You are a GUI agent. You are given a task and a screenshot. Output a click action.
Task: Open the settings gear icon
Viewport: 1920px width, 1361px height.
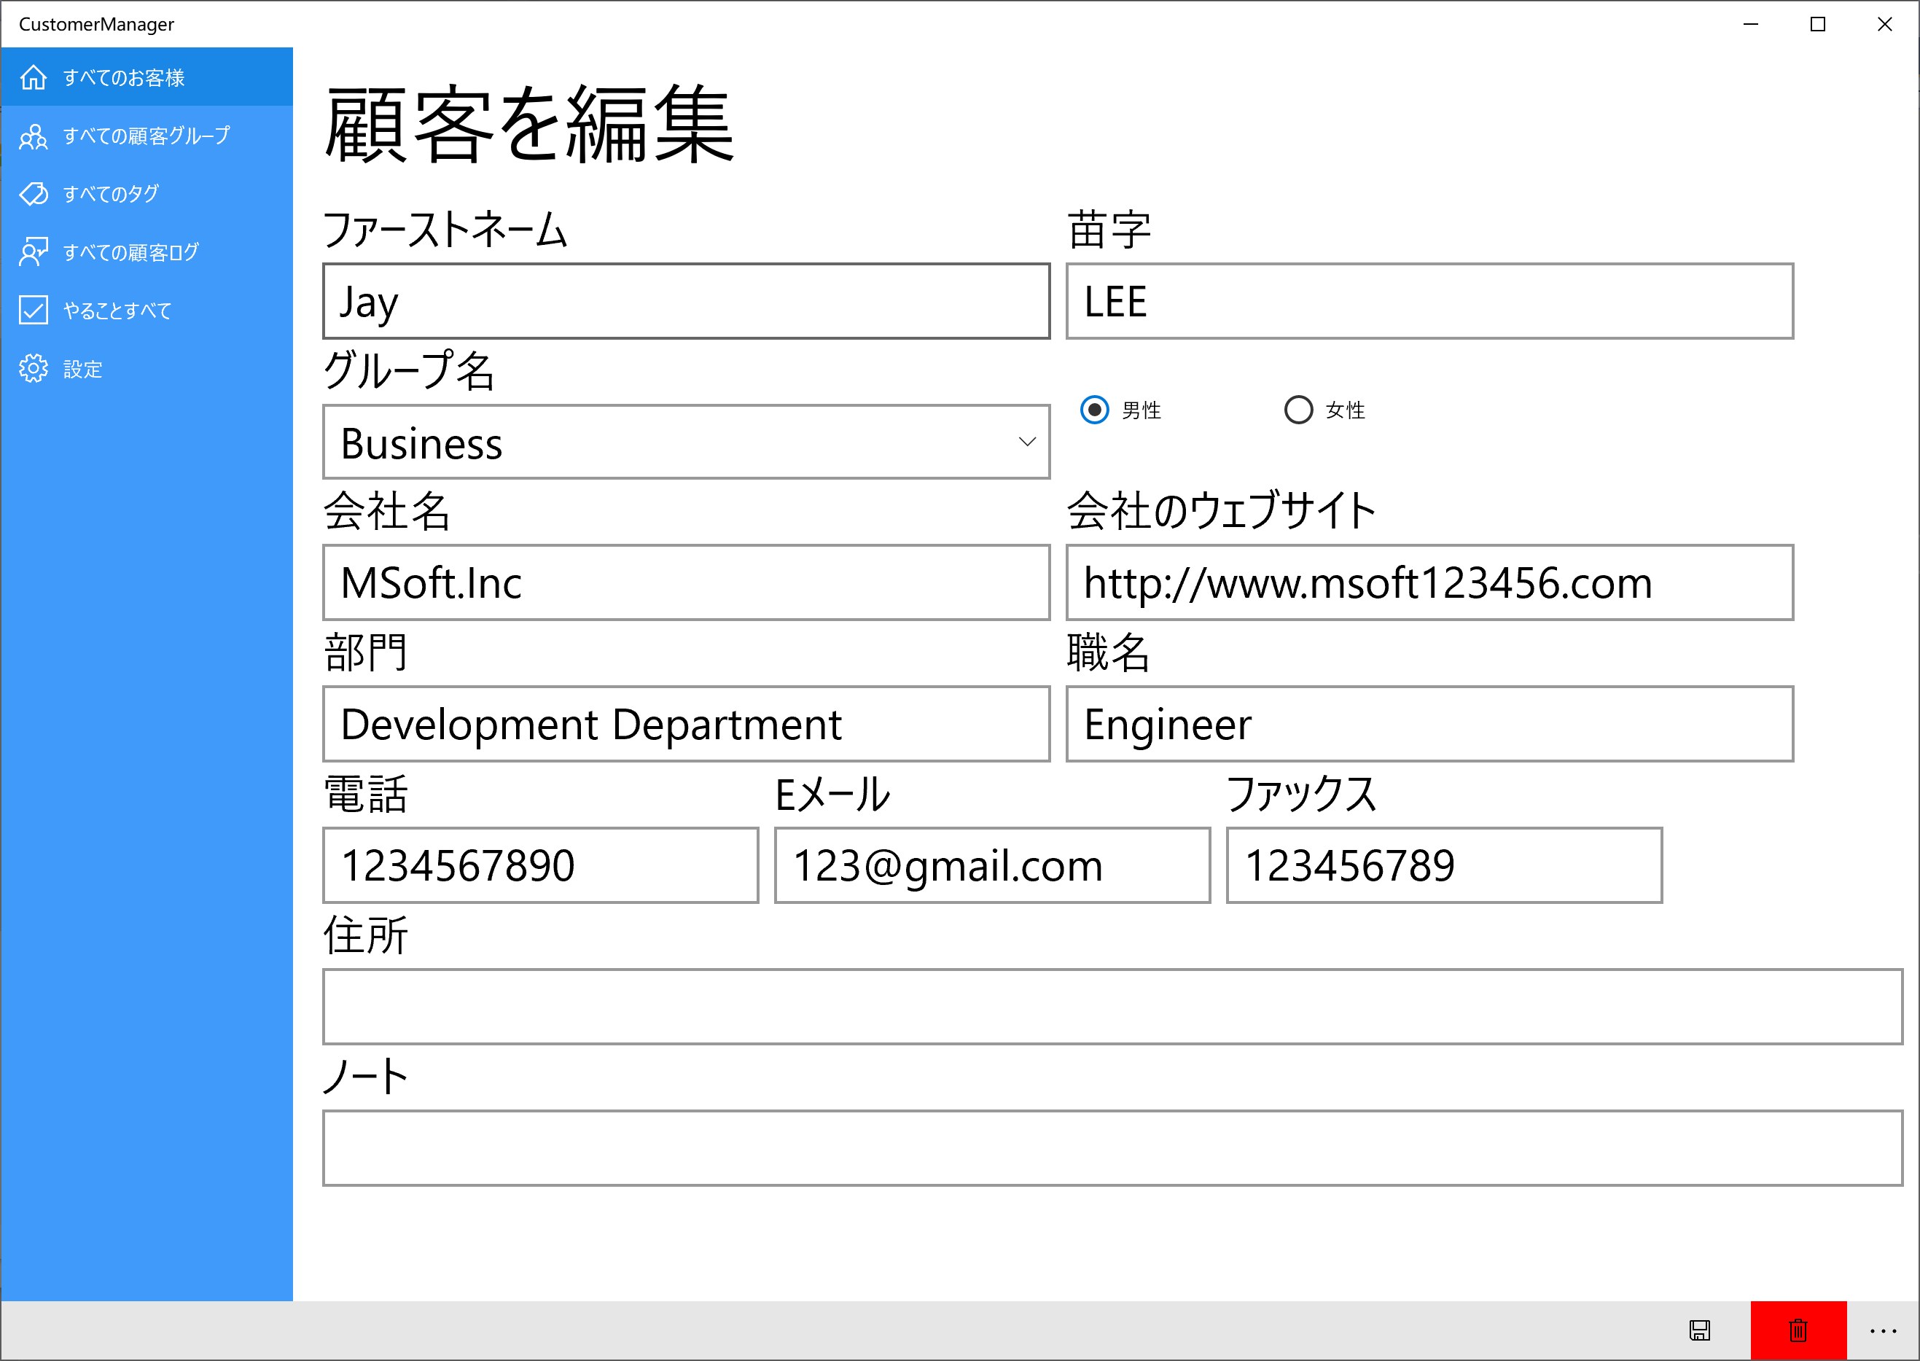[34, 368]
